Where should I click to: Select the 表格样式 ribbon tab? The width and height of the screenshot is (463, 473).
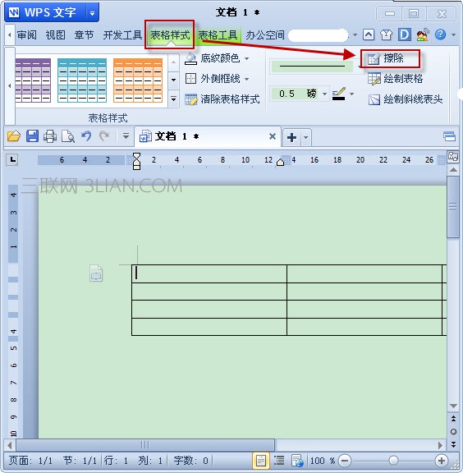pyautogui.click(x=170, y=35)
